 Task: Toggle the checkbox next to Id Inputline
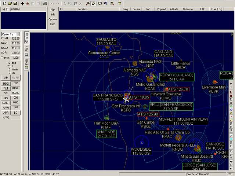8,8
